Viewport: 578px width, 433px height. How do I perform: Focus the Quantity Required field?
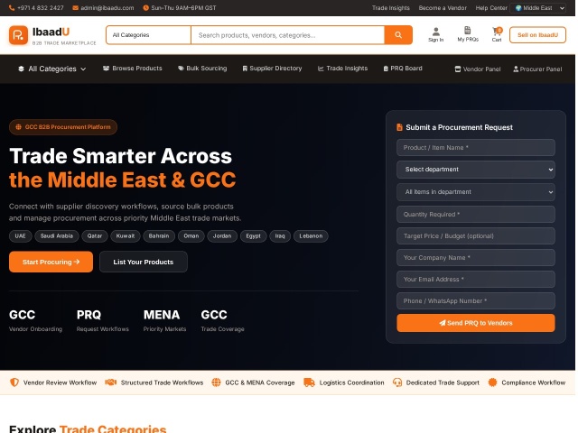tap(476, 215)
